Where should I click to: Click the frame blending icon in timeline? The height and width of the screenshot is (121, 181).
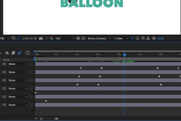13,53
